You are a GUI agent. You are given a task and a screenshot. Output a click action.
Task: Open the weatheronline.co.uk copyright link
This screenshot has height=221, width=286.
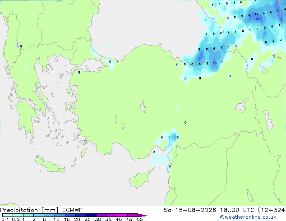tap(248, 217)
